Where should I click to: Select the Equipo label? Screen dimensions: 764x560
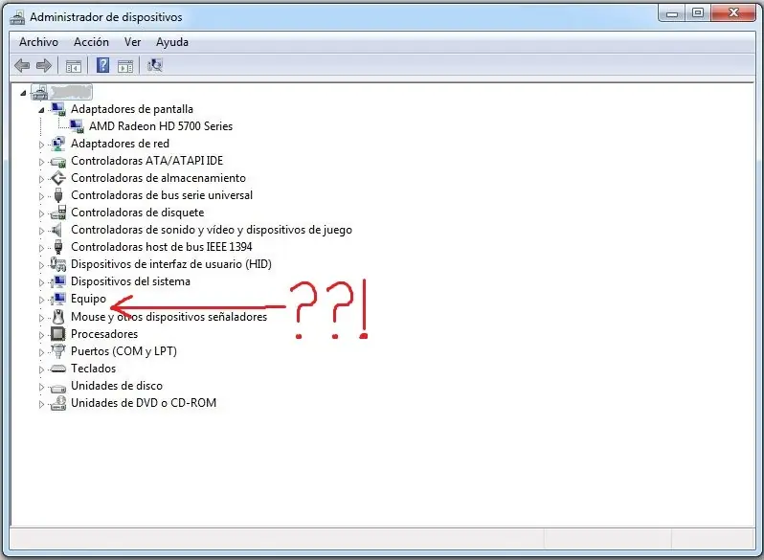point(88,299)
